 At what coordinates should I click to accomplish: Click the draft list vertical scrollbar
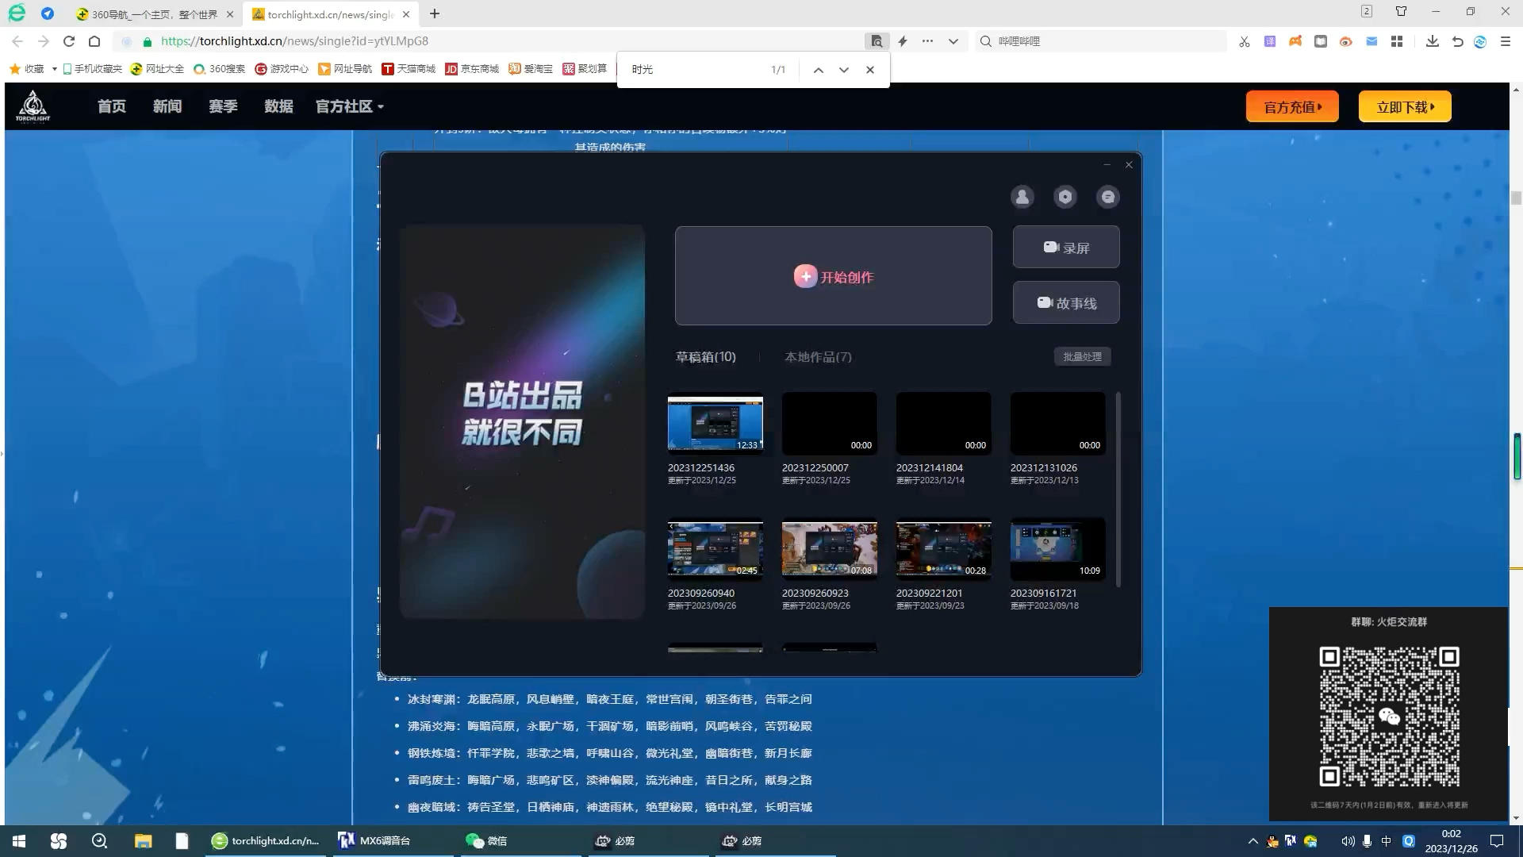click(x=1118, y=489)
